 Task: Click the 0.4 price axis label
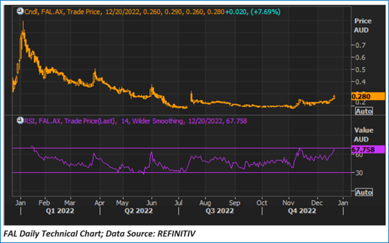click(360, 82)
